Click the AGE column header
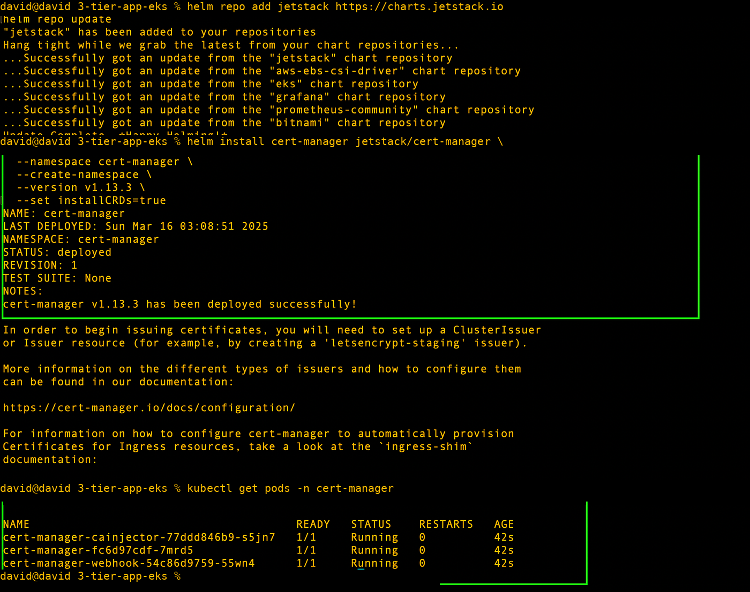 point(504,525)
